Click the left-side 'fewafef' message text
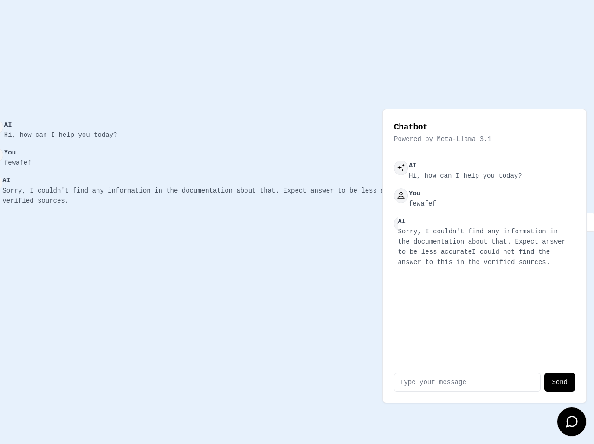The width and height of the screenshot is (594, 444). pyautogui.click(x=18, y=163)
